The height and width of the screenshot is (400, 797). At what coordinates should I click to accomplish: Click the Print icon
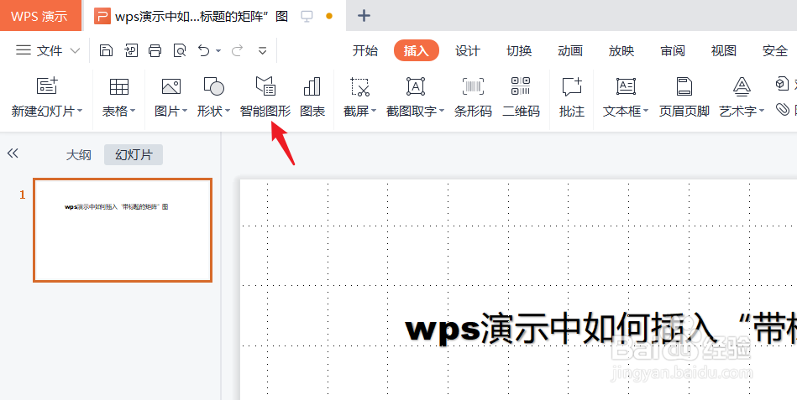click(155, 50)
